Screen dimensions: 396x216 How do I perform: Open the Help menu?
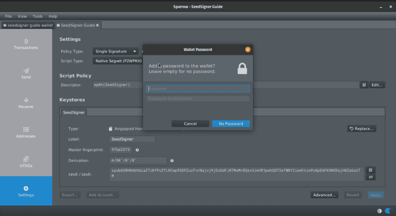(53, 16)
